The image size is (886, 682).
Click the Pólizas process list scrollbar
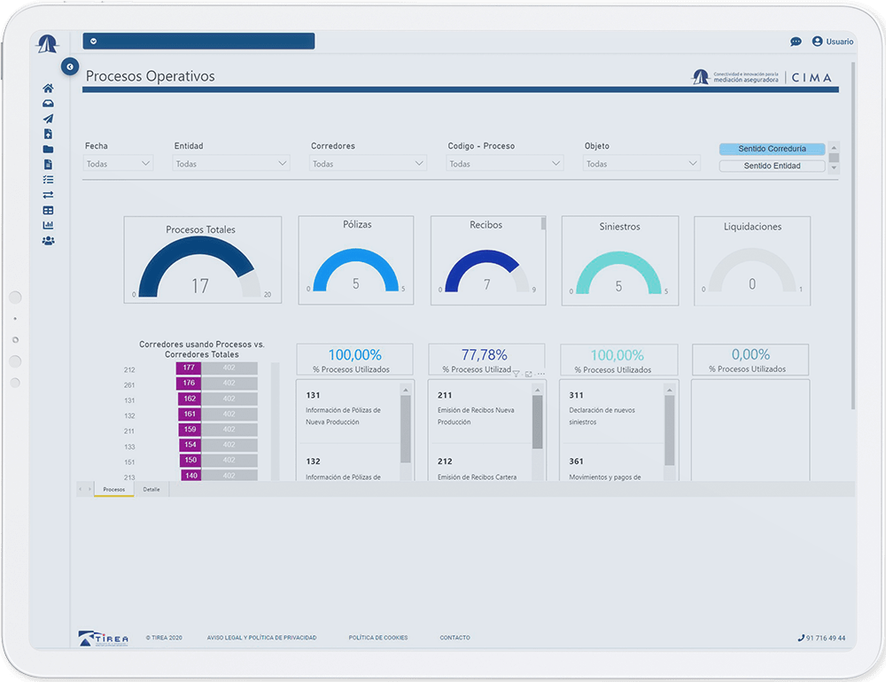point(406,430)
